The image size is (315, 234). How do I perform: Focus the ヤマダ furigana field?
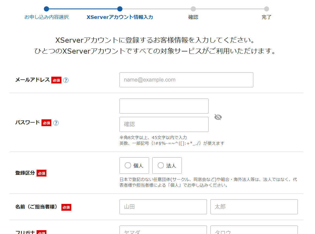pos(163,230)
